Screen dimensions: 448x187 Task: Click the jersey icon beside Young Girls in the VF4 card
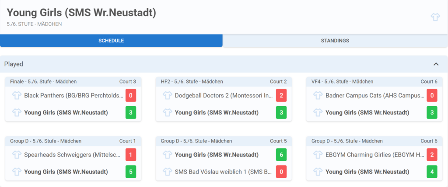coord(318,112)
